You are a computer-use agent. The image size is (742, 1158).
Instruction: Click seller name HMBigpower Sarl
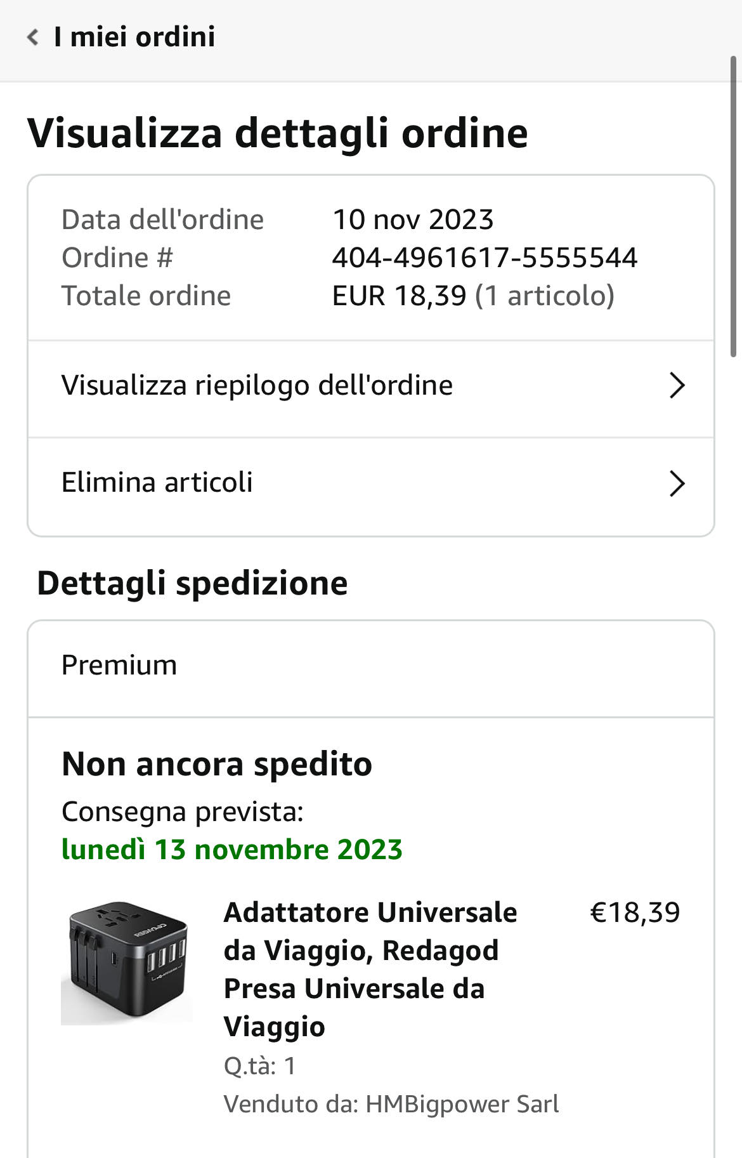[462, 1104]
